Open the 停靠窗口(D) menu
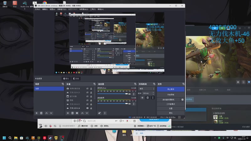The image size is (251, 141). (62, 9)
